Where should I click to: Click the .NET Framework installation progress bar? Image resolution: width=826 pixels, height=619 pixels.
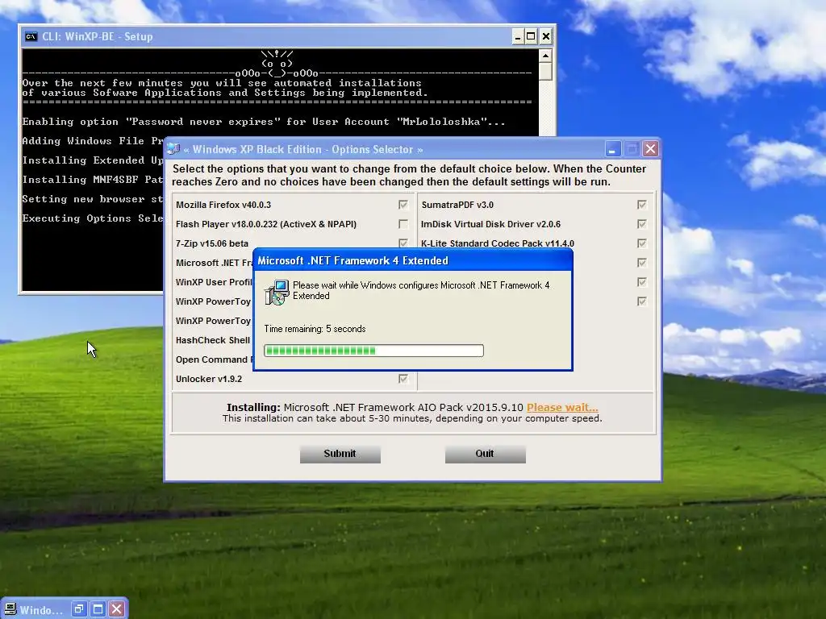pyautogui.click(x=373, y=351)
